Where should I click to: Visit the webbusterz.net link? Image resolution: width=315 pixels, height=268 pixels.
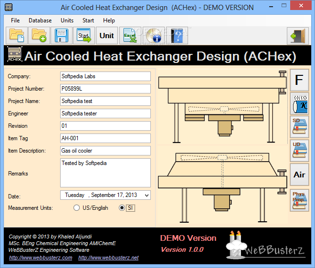pos(108,258)
